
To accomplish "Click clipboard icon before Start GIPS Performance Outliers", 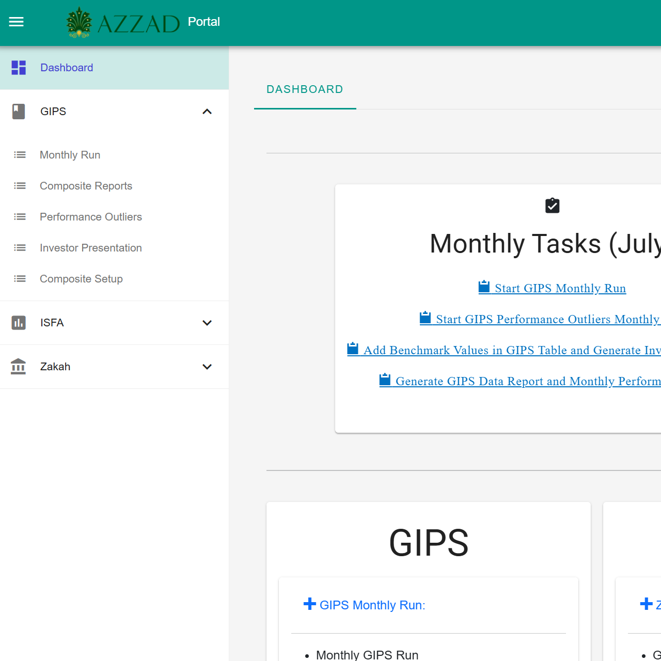I will pos(425,318).
